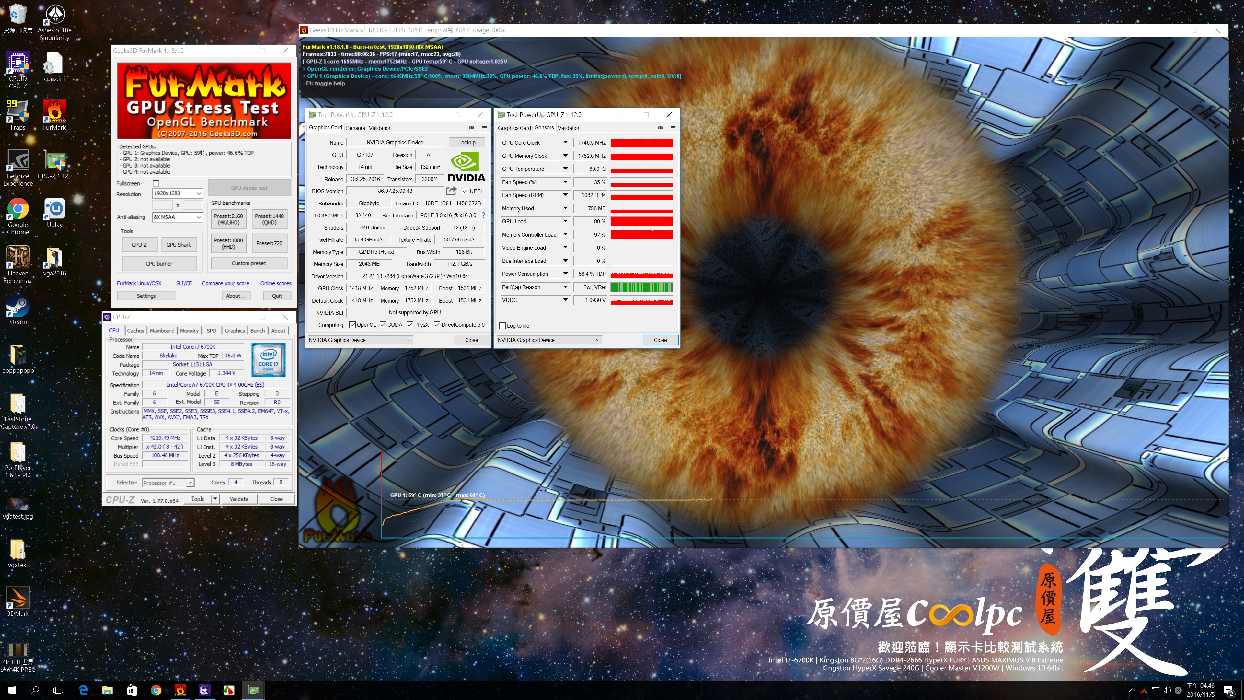Click the PerfCap Reason green graph bar
Image resolution: width=1244 pixels, height=700 pixels.
[641, 287]
